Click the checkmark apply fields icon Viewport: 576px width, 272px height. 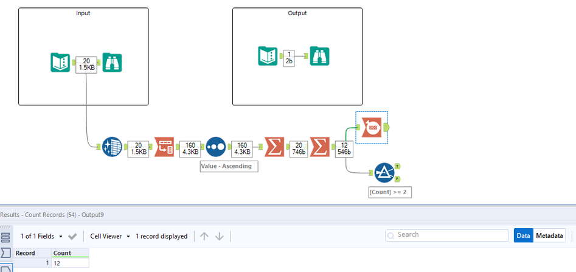click(73, 236)
